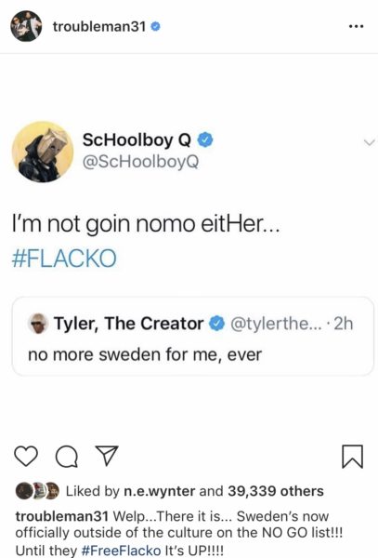The width and height of the screenshot is (378, 558).
Task: Open comments with the speech bubble icon
Action: tap(67, 457)
